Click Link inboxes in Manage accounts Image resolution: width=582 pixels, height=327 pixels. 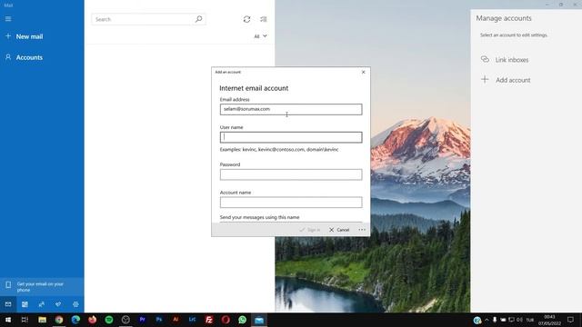[512, 60]
